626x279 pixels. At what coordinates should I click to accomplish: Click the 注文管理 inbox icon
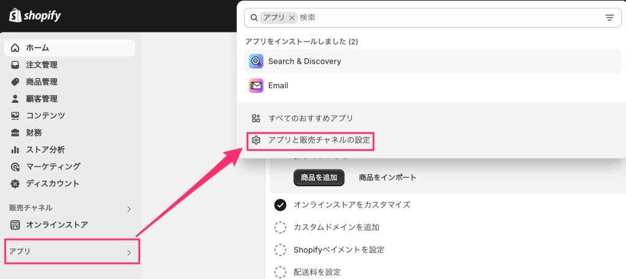click(15, 65)
